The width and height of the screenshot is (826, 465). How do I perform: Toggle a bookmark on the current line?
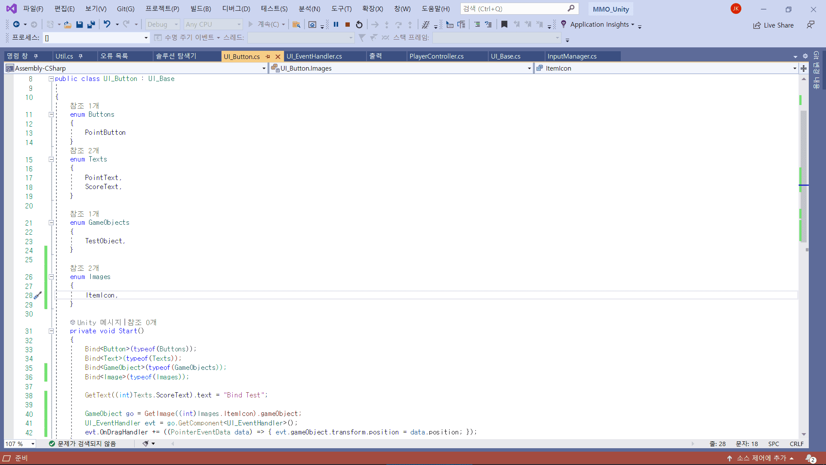pyautogui.click(x=504, y=25)
